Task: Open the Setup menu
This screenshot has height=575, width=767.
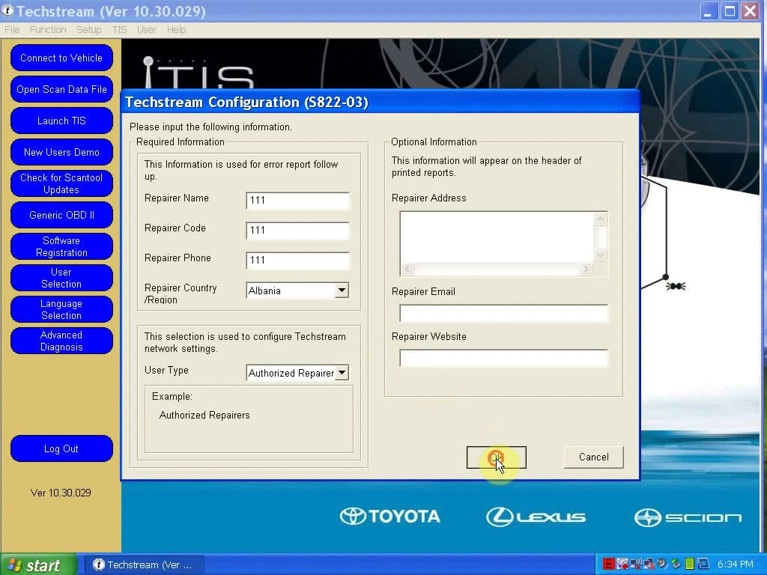Action: point(88,30)
